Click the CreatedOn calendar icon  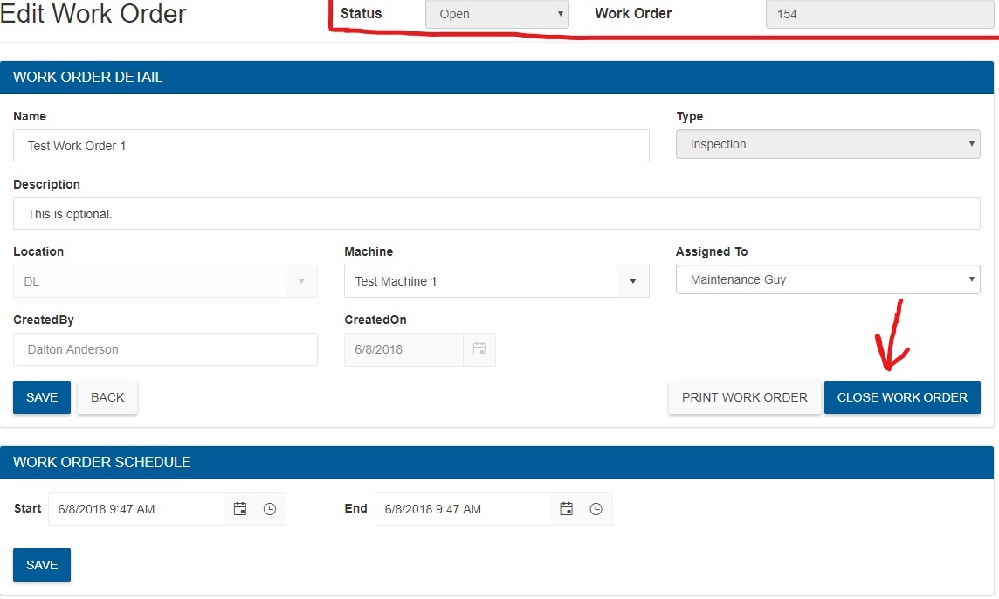coord(479,349)
